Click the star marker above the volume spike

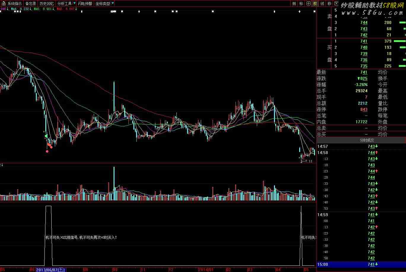114,12
